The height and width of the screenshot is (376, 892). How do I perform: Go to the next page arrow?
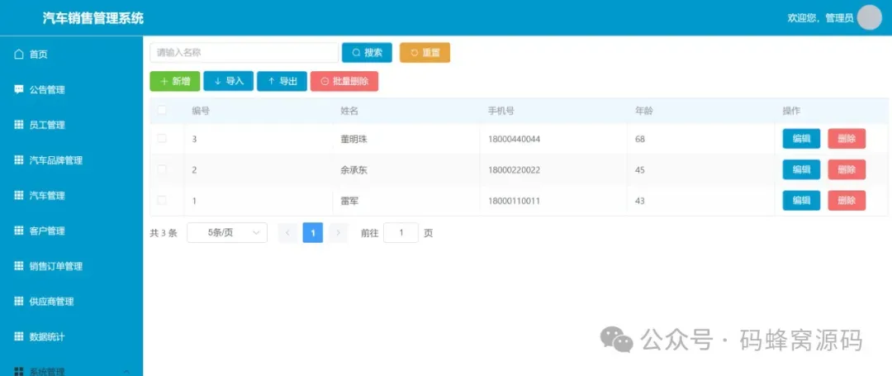coord(339,233)
